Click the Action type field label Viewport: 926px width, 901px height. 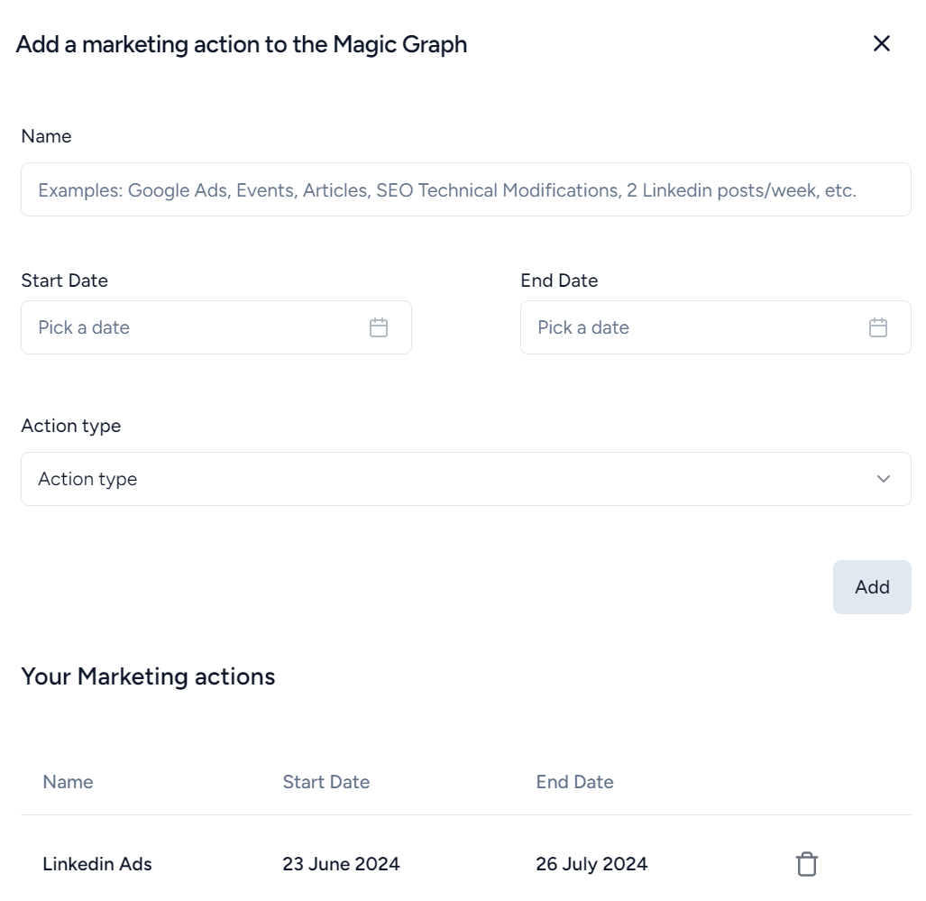(x=70, y=426)
